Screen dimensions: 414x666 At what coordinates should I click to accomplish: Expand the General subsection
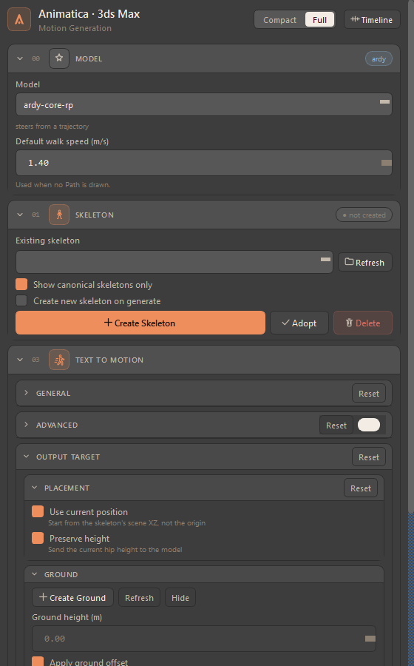click(27, 393)
